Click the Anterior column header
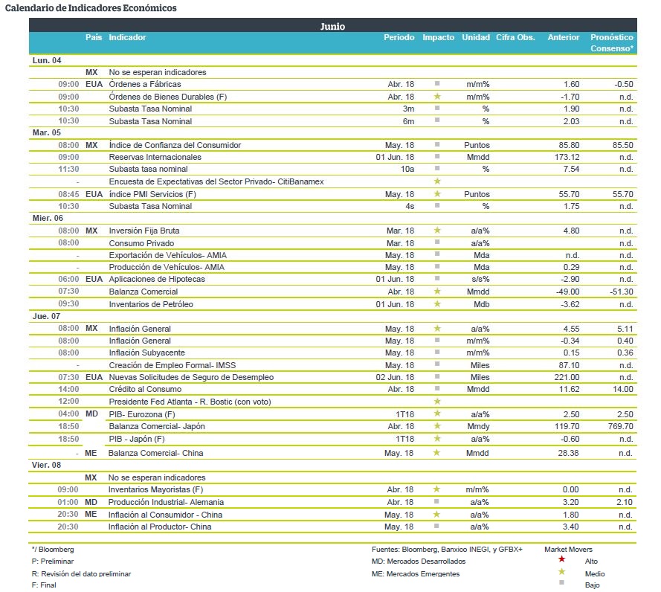Screen dimensions: 661x592 (x=564, y=37)
